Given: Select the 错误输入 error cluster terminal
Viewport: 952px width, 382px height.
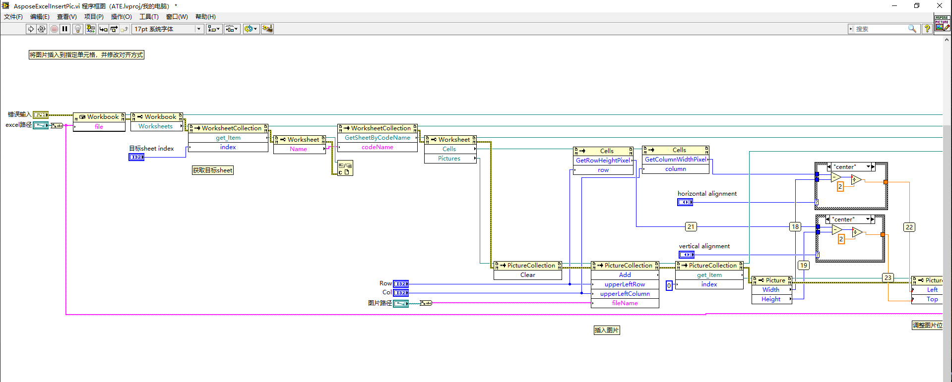Looking at the screenshot, I should (41, 115).
